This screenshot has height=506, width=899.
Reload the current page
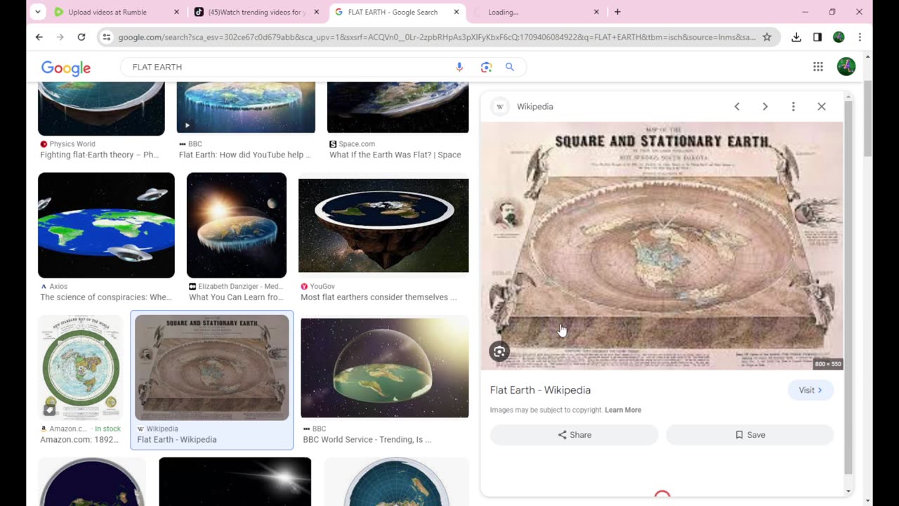[81, 37]
